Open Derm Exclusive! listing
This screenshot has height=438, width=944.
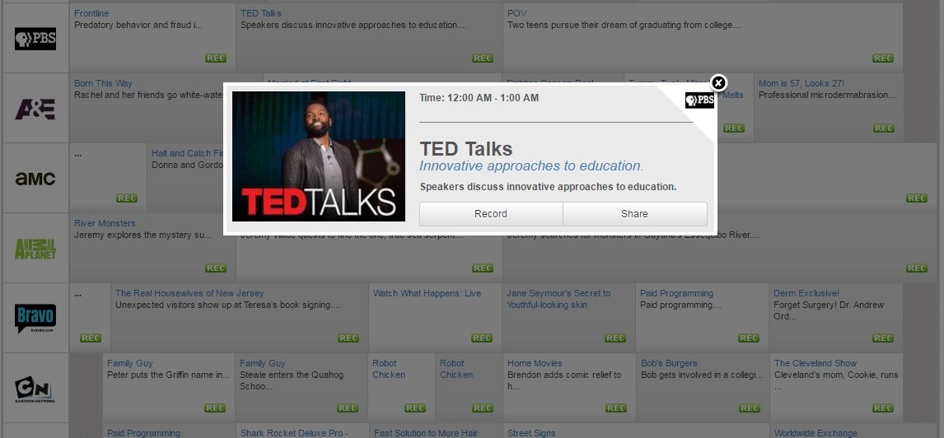(x=806, y=293)
